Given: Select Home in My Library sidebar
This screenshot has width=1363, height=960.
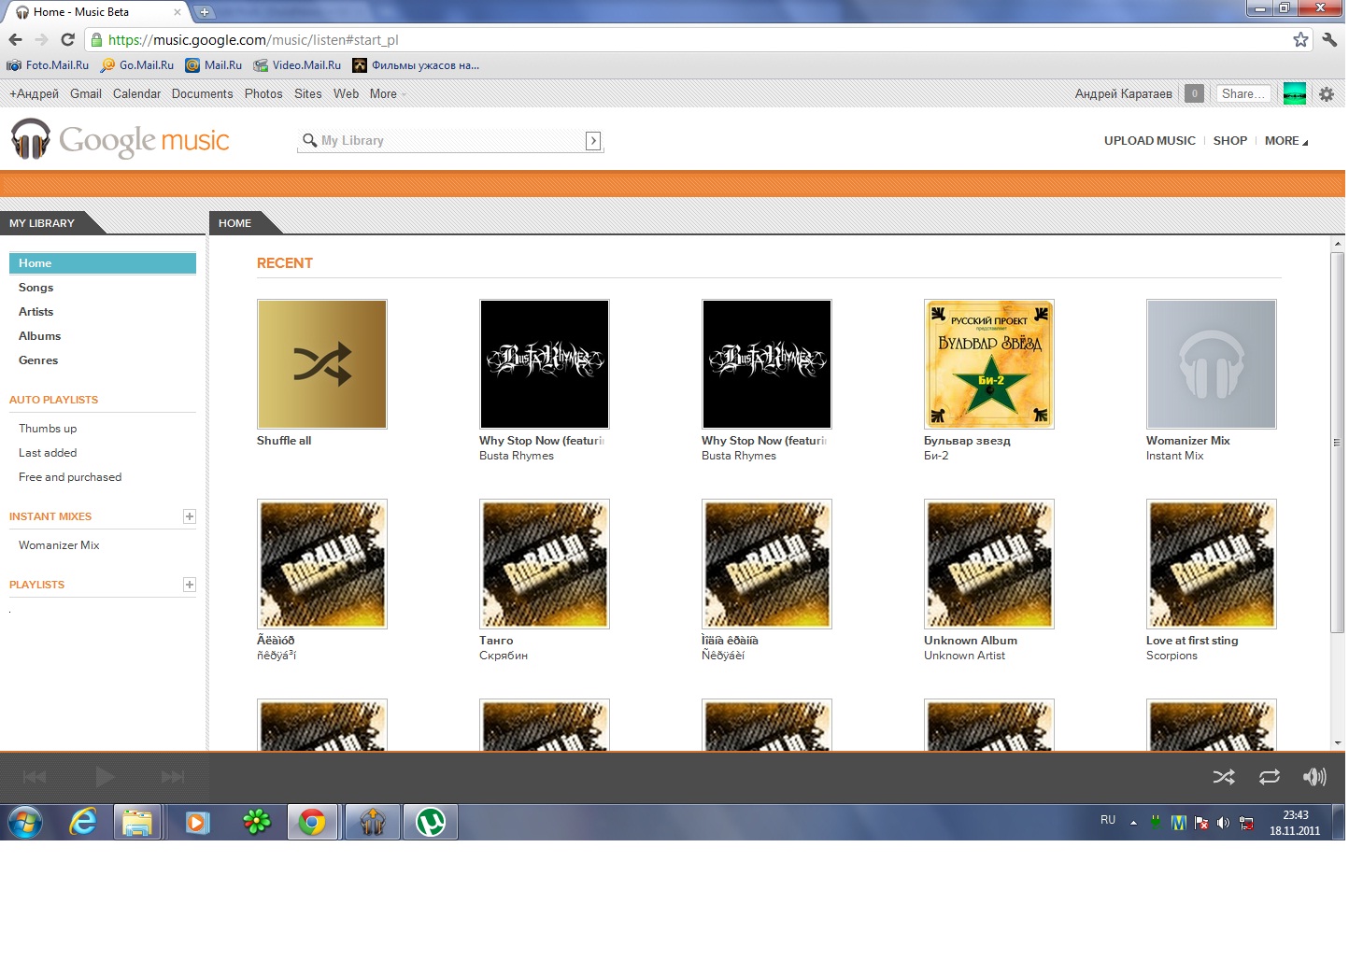Looking at the screenshot, I should 103,263.
